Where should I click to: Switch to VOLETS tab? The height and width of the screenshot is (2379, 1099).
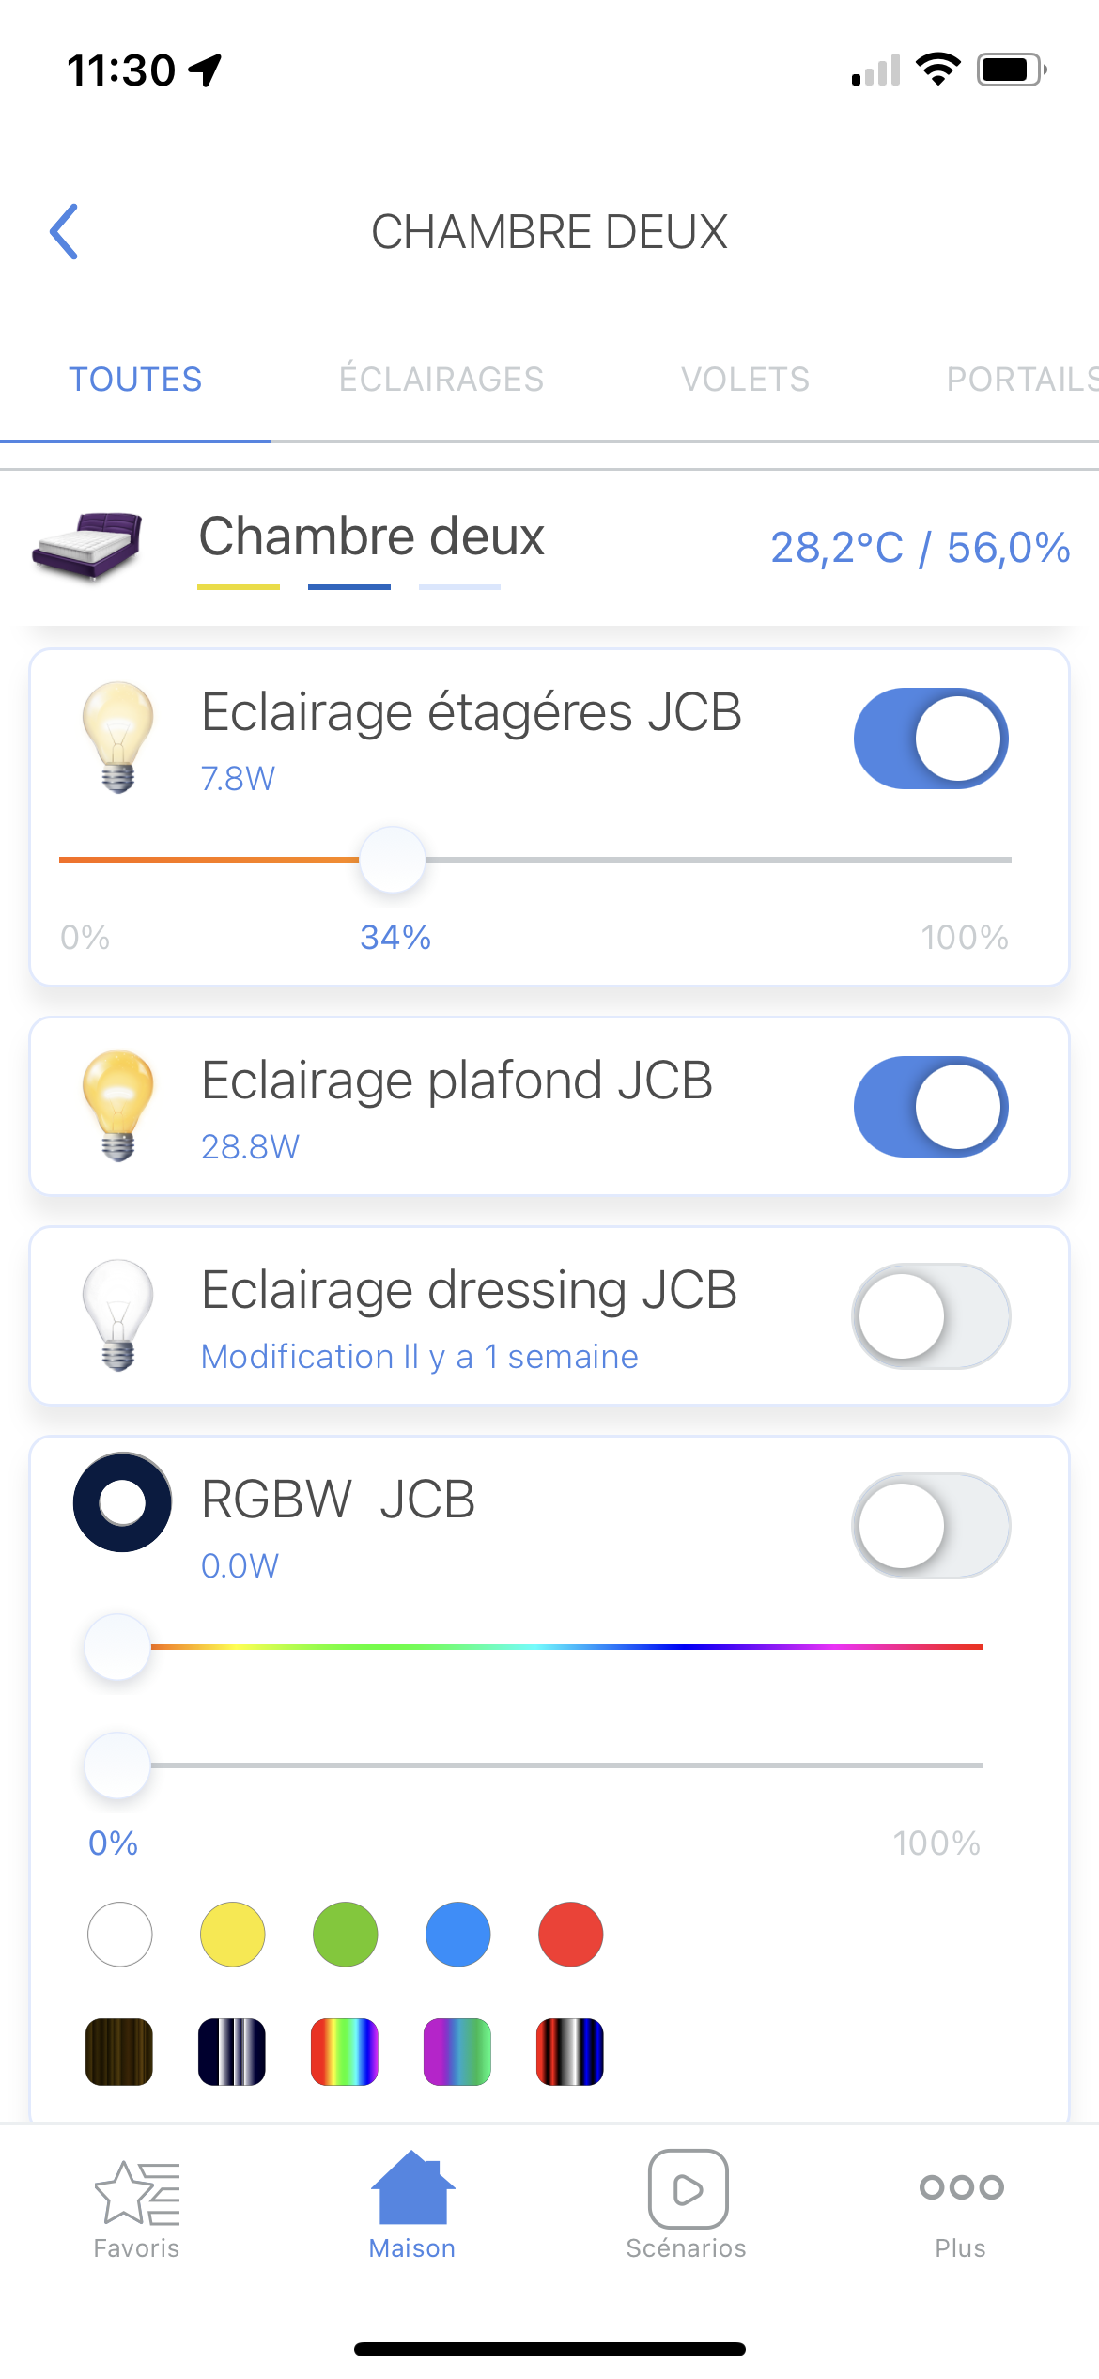745,380
